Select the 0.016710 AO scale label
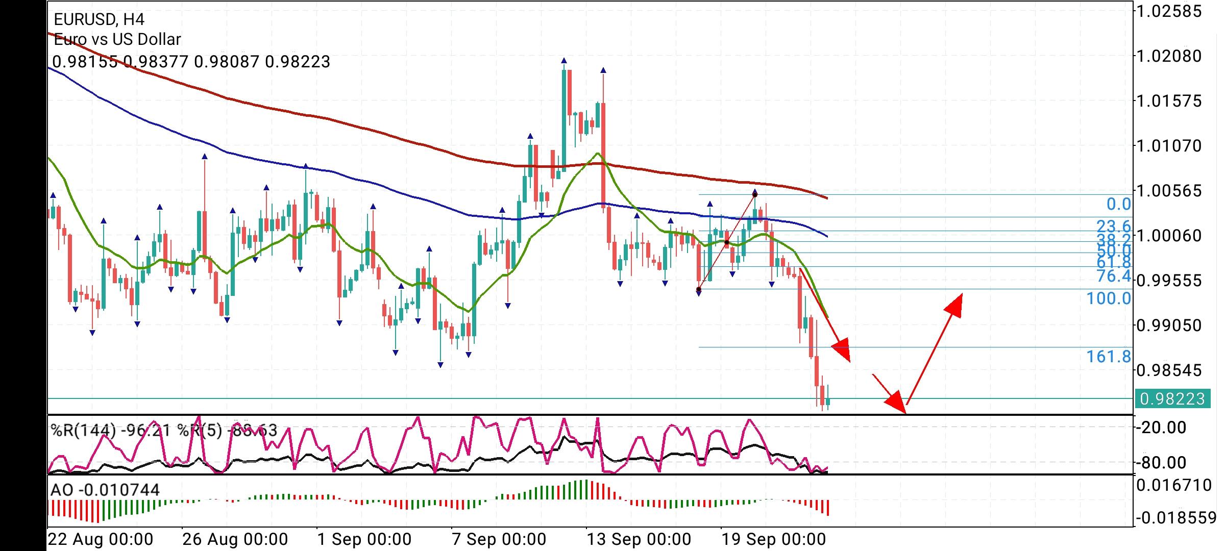This screenshot has height=551, width=1225. point(1173,485)
